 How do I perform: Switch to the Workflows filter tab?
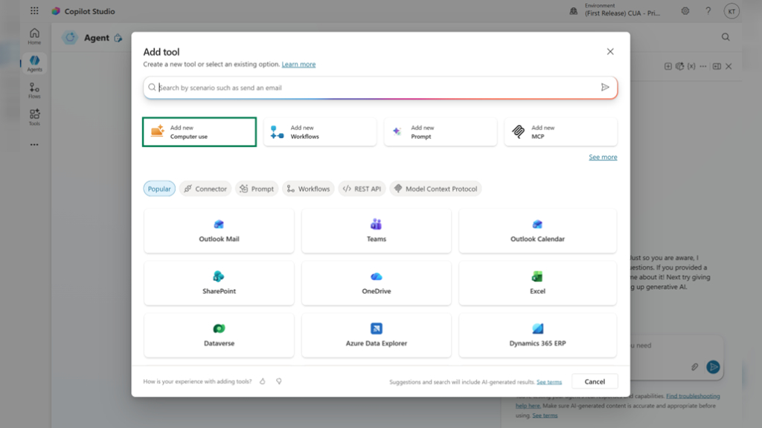point(308,189)
